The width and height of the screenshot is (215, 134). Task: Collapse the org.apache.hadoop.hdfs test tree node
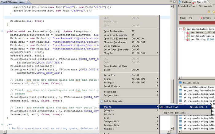pyautogui.click(x=181, y=29)
